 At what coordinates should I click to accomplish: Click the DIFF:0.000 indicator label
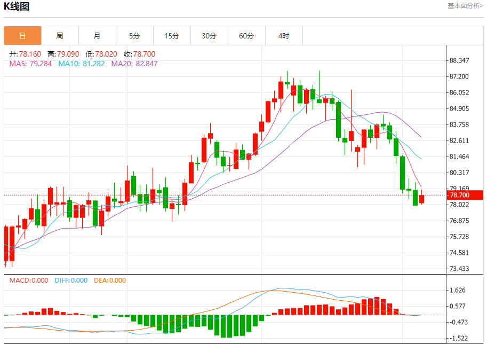(71, 280)
